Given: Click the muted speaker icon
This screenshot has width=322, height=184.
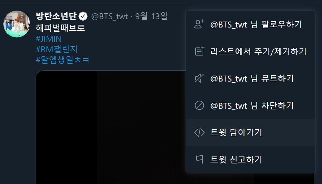Looking at the screenshot, I should click(199, 78).
